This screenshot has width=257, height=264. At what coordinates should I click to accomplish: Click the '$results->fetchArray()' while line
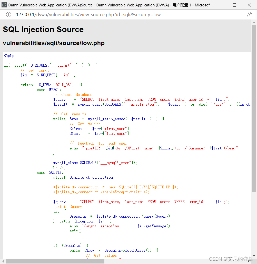coord(114,250)
